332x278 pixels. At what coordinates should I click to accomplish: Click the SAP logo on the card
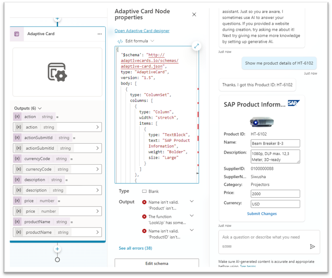click(x=294, y=103)
